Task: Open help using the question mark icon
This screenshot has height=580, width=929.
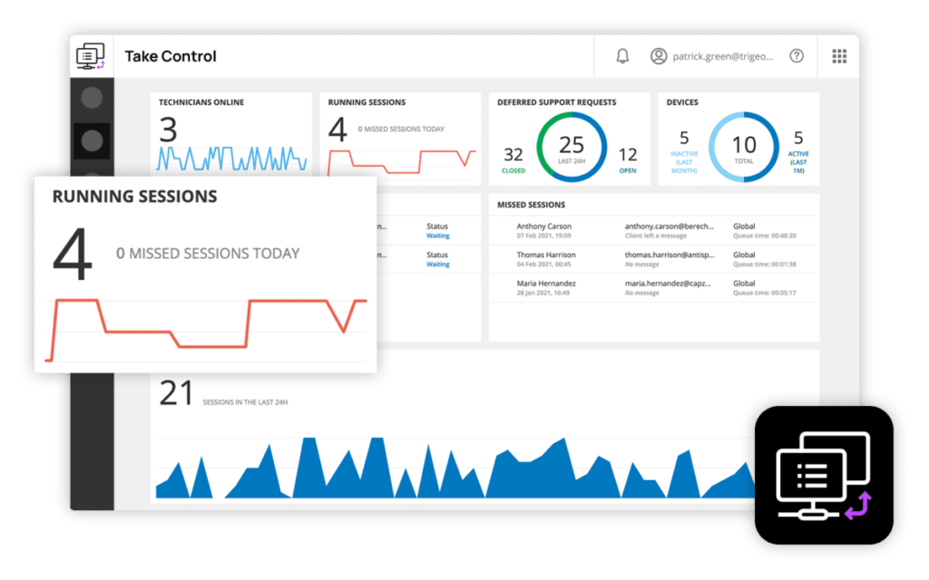Action: tap(797, 55)
